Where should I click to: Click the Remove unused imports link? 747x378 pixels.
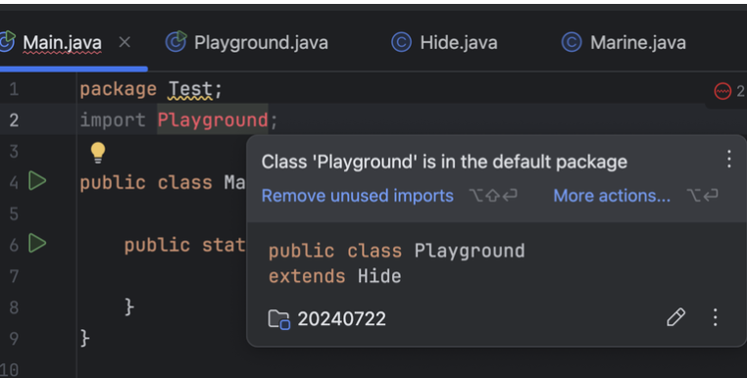357,196
